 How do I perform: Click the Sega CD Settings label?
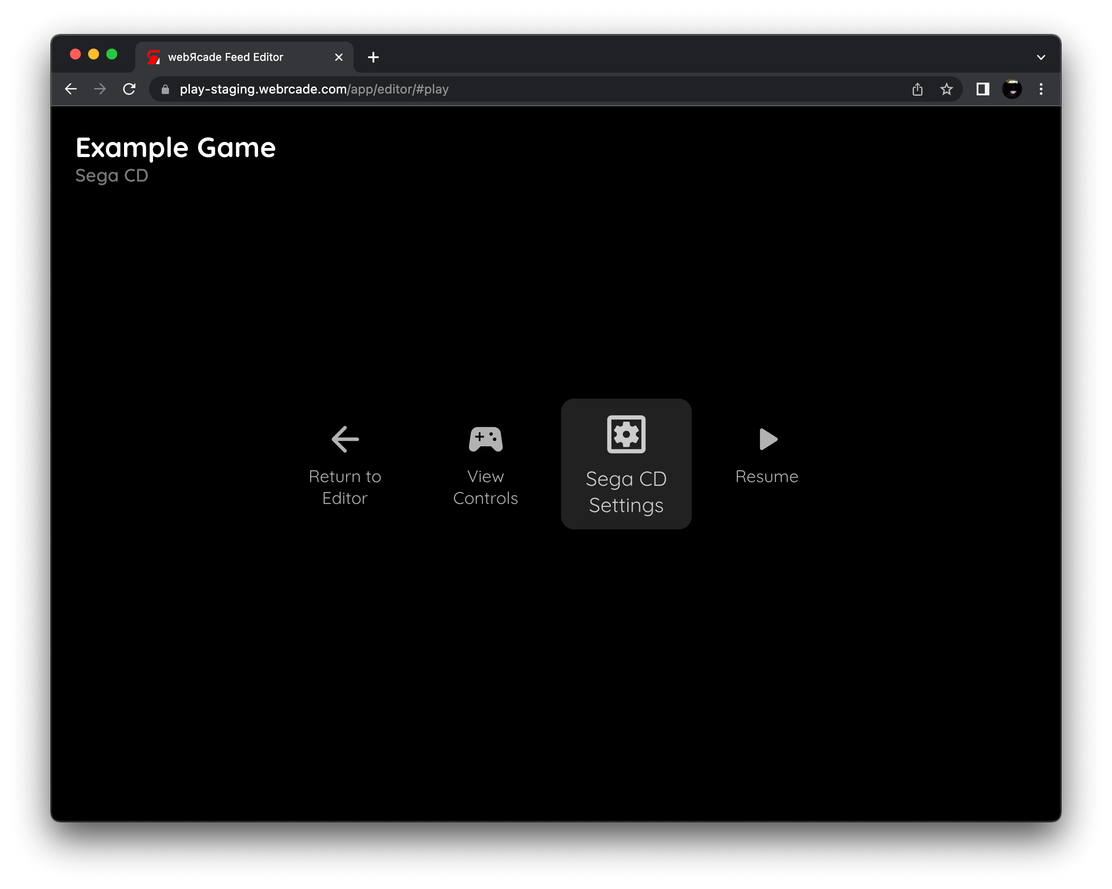tap(625, 491)
